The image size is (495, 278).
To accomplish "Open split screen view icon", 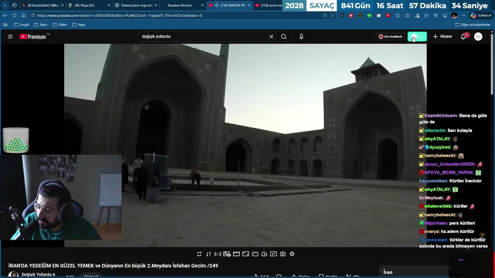I will (408, 15).
